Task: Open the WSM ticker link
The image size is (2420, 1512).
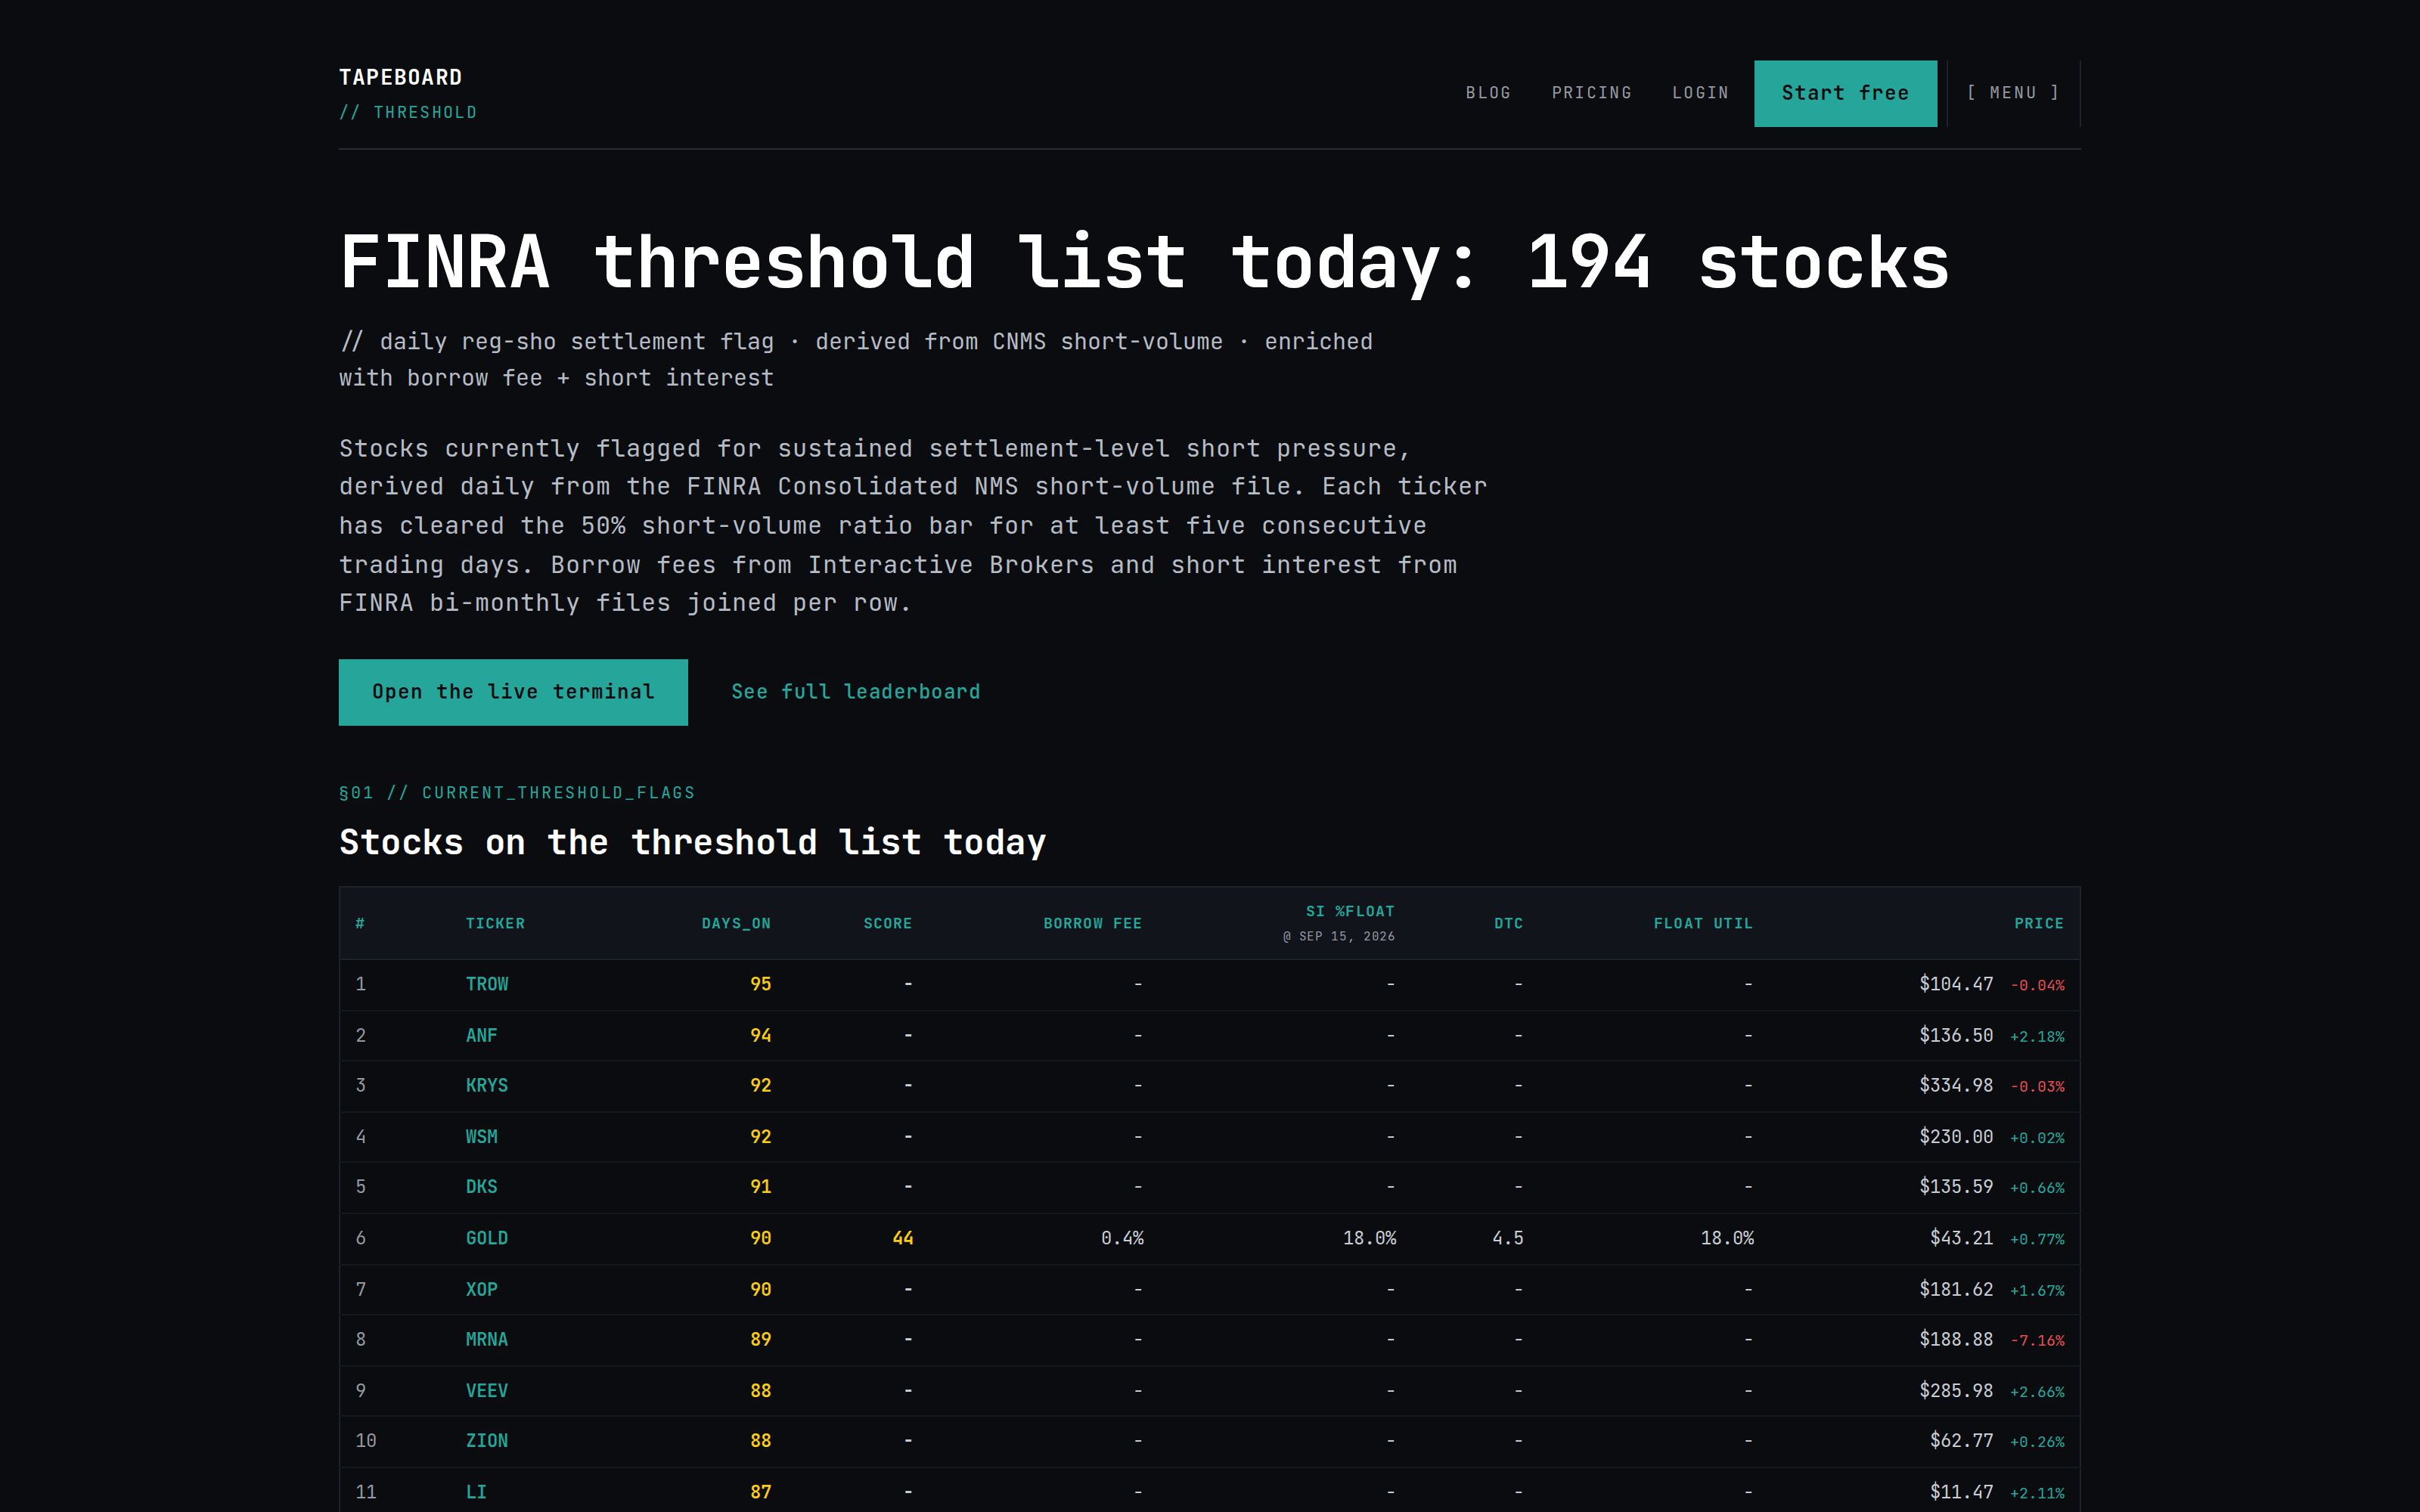Action: [x=481, y=1137]
